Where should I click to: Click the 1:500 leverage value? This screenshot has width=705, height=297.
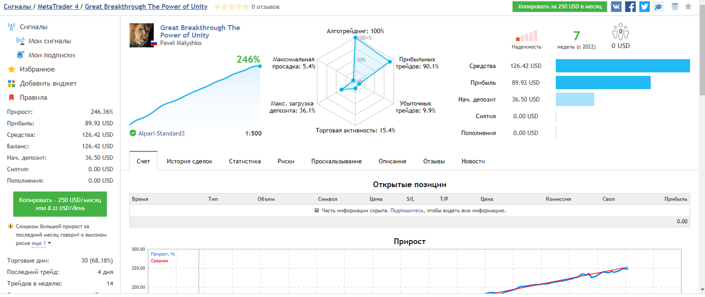tap(254, 133)
